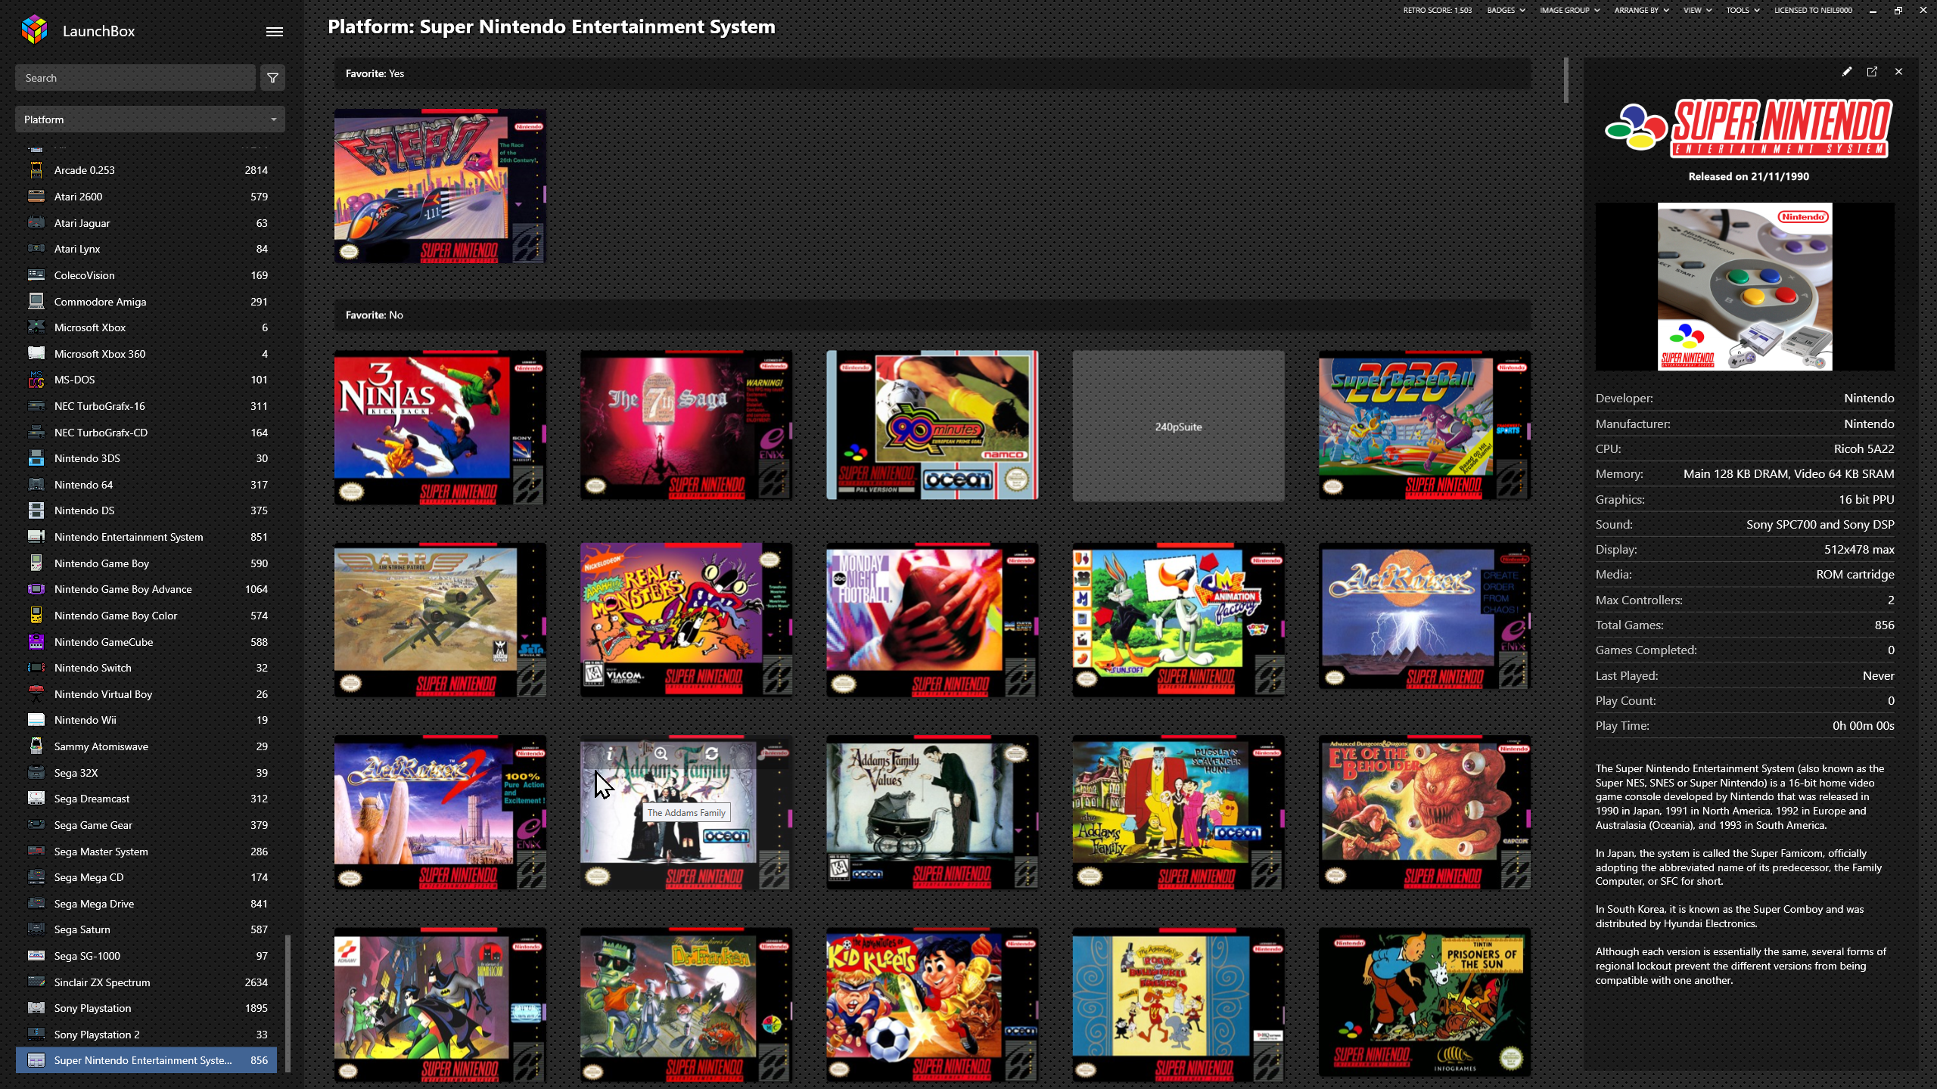Select Sega Saturn in sidebar
The height and width of the screenshot is (1089, 1937).
[x=146, y=929]
